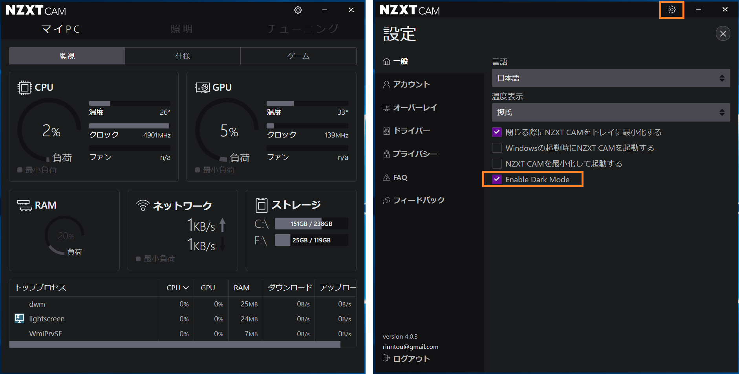Toggle the Enable Dark Mode checkbox
Image resolution: width=739 pixels, height=374 pixels.
pos(497,179)
